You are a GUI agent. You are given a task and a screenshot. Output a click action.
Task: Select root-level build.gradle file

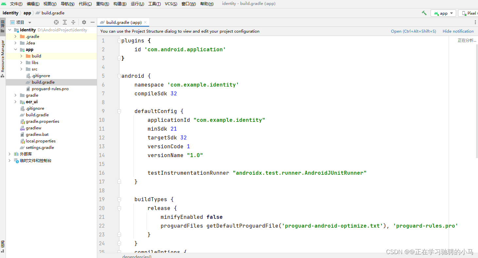[x=37, y=115]
